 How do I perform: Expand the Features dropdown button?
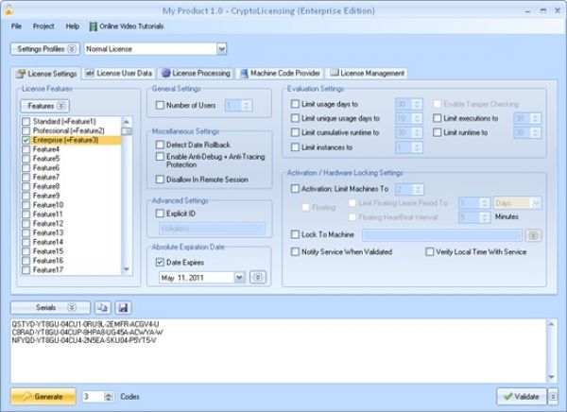click(x=44, y=106)
